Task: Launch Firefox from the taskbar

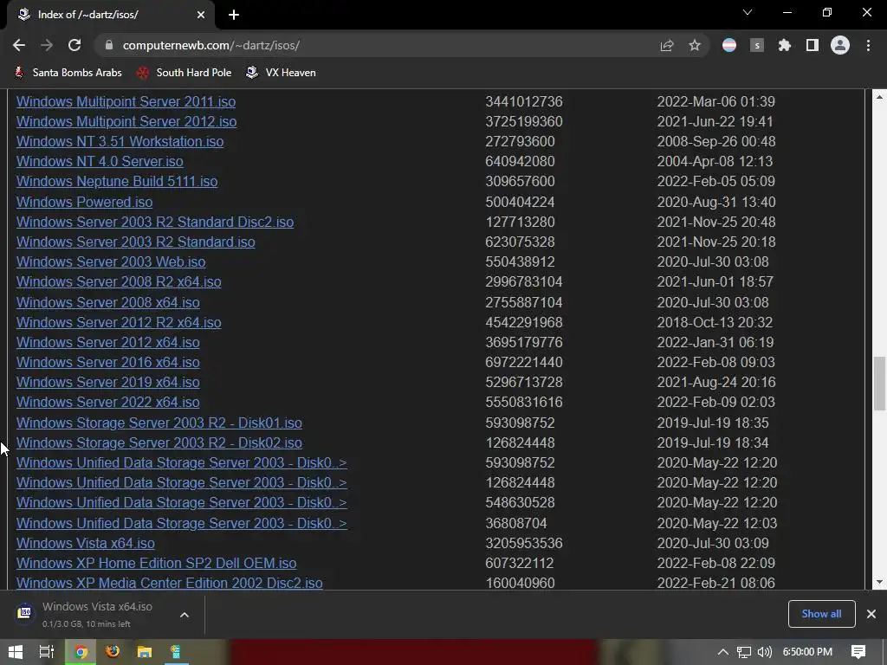Action: click(113, 652)
